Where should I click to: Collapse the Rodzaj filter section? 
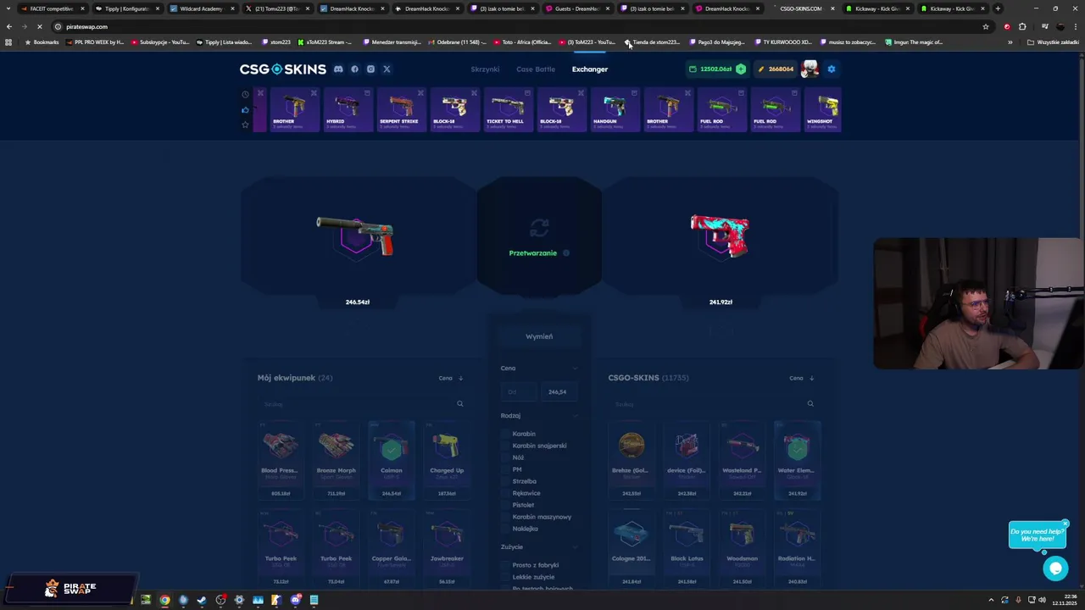[575, 415]
